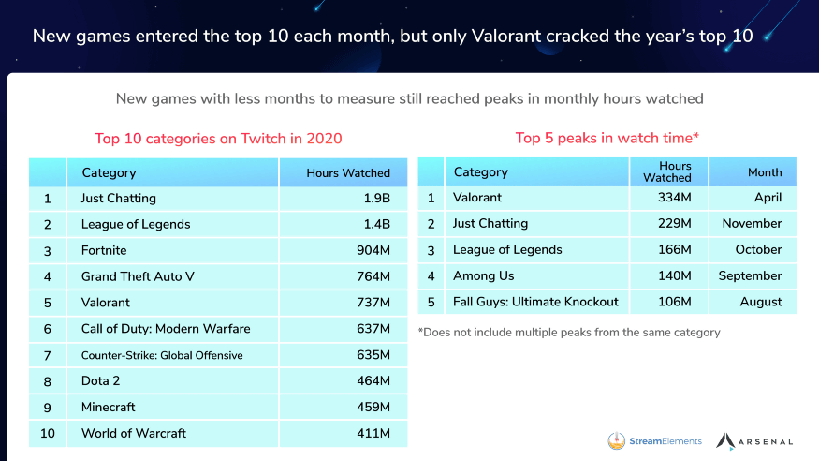This screenshot has width=819, height=461.
Task: Click the multiple peaks footnote text
Action: click(x=569, y=332)
